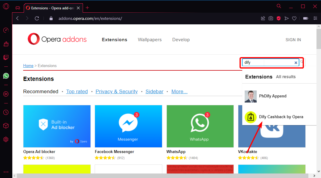Close the Extensions tab

coord(78,8)
